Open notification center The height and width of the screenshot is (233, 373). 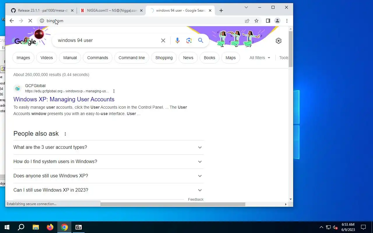[363, 227]
